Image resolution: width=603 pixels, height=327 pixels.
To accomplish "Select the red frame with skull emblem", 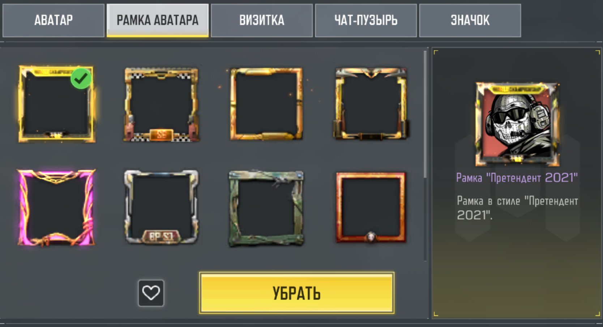I will (x=371, y=208).
